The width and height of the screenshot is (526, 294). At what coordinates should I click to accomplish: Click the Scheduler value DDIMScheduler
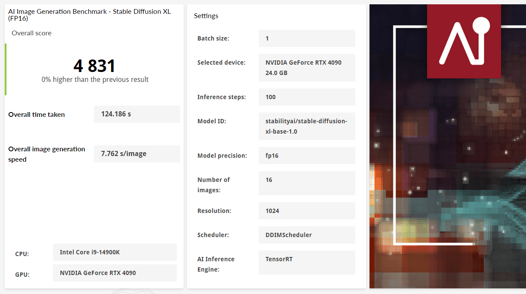click(307, 235)
